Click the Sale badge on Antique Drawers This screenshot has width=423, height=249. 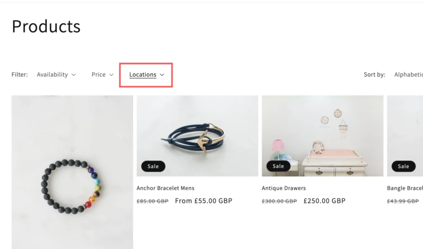278,166
